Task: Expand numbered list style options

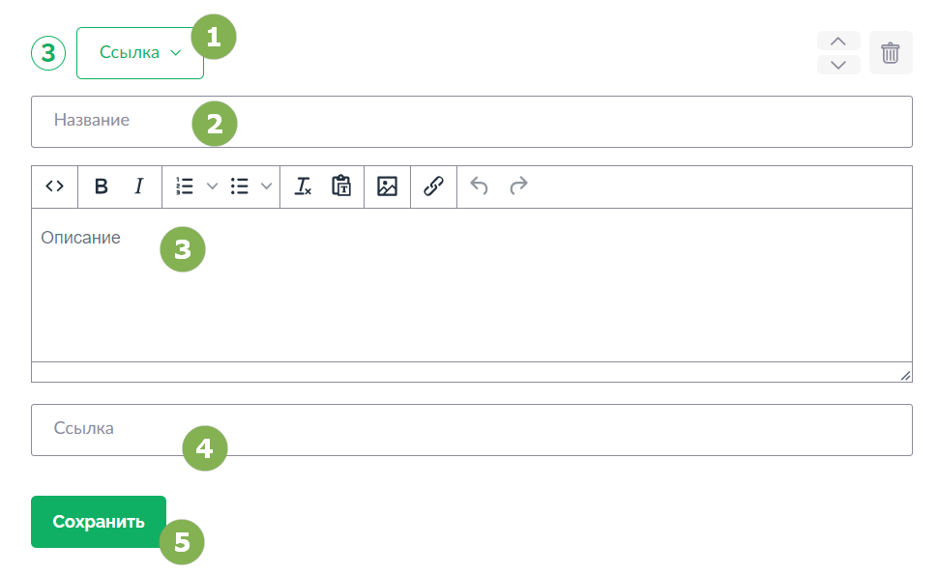Action: [x=212, y=187]
